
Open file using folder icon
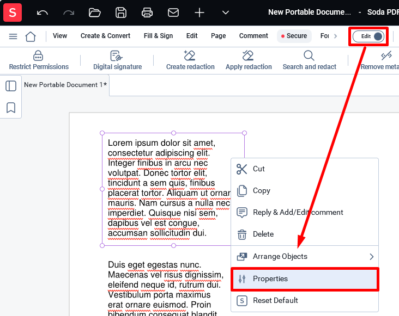click(x=95, y=13)
